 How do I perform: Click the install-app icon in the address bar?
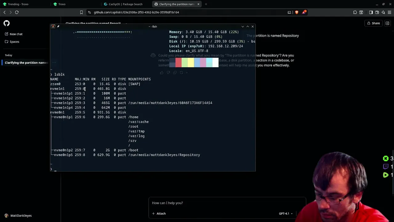(x=289, y=12)
